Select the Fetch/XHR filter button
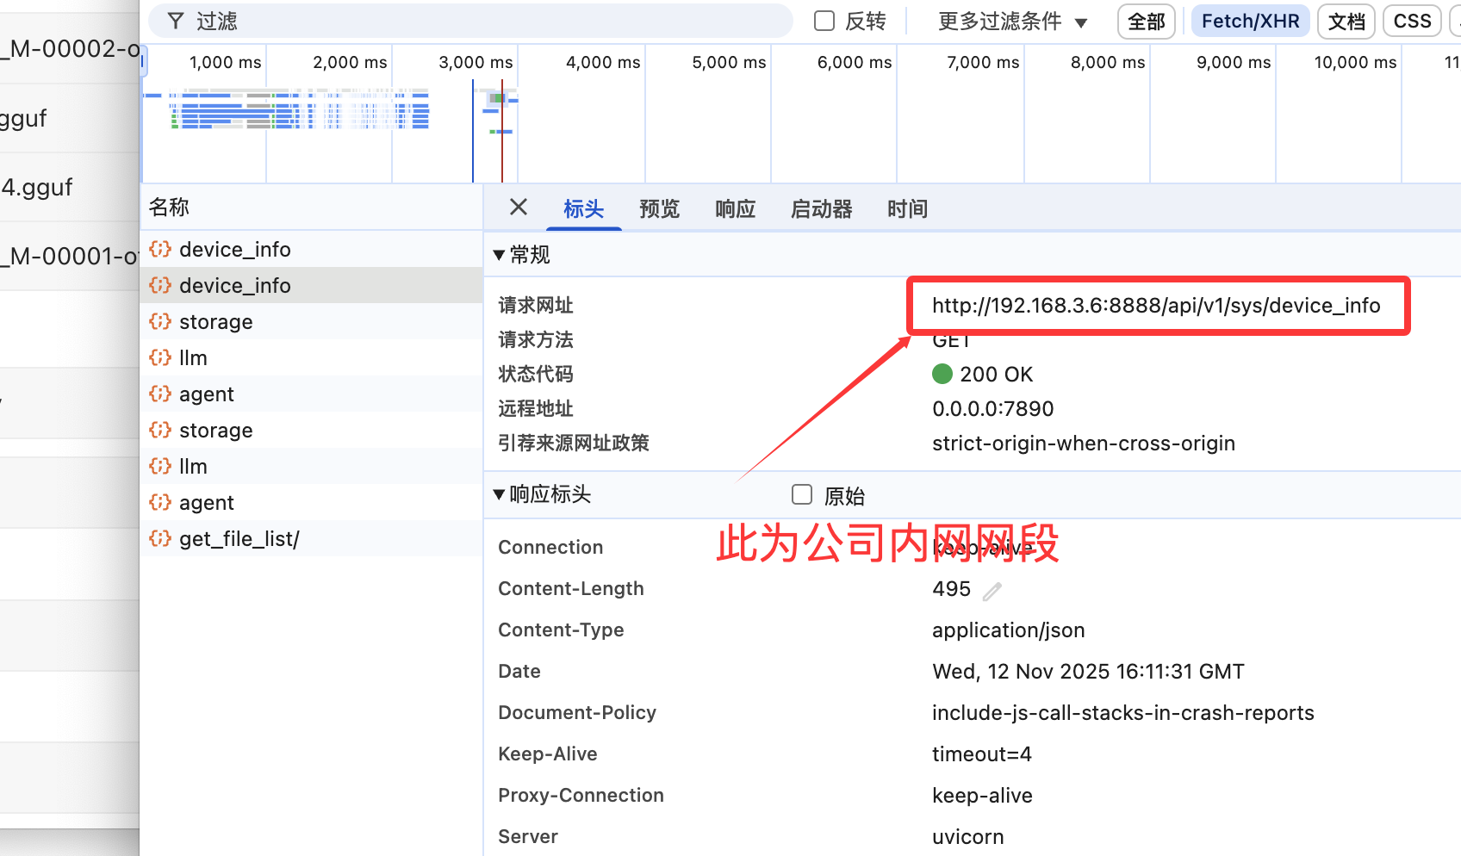Image resolution: width=1461 pixels, height=856 pixels. (1250, 21)
